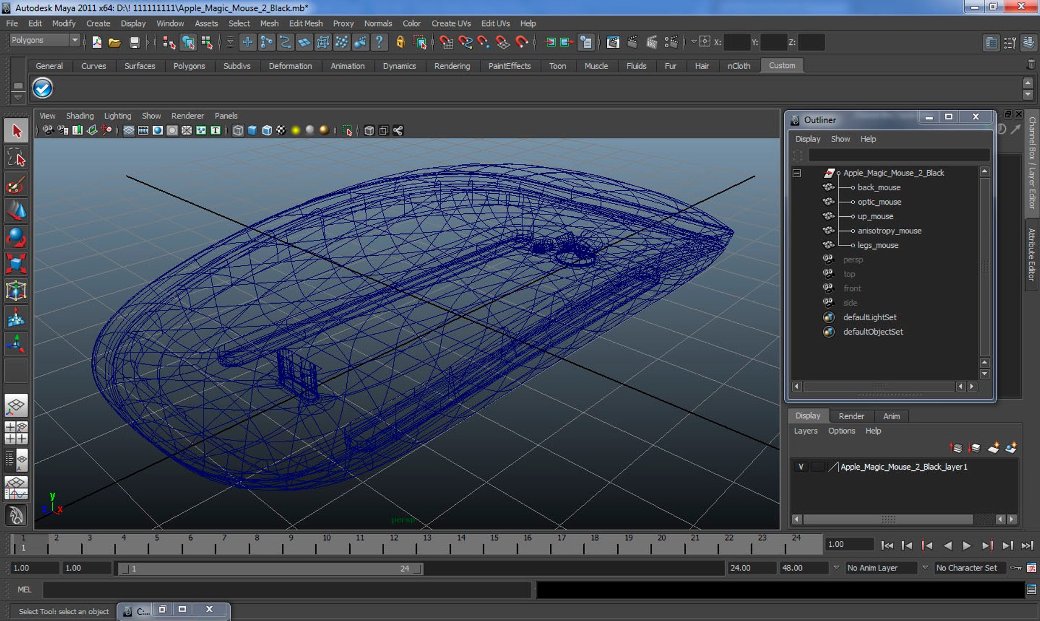Switch to the Rendering shelf tab
1040x621 pixels.
pos(452,66)
